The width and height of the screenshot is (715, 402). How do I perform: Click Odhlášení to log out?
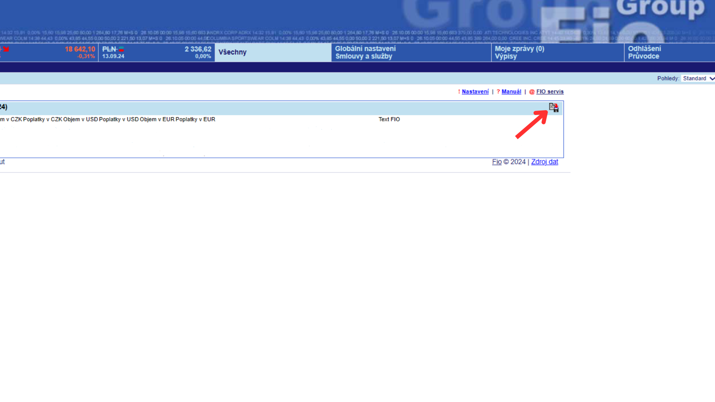point(644,49)
